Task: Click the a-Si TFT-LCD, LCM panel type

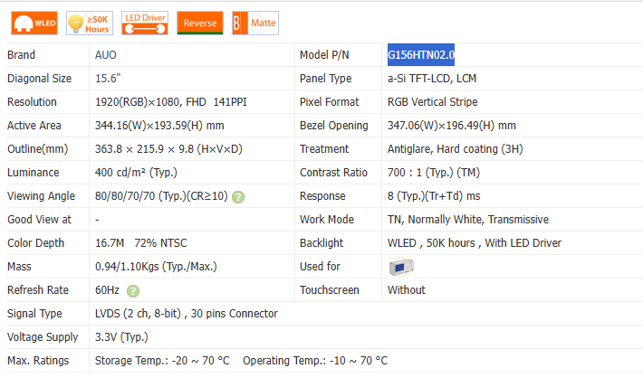Action: tap(432, 78)
